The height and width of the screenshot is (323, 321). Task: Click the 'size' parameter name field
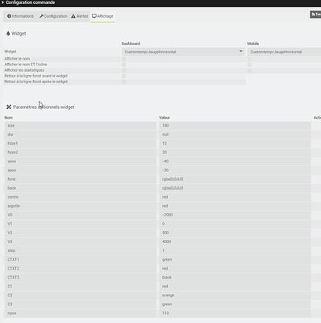(81, 125)
